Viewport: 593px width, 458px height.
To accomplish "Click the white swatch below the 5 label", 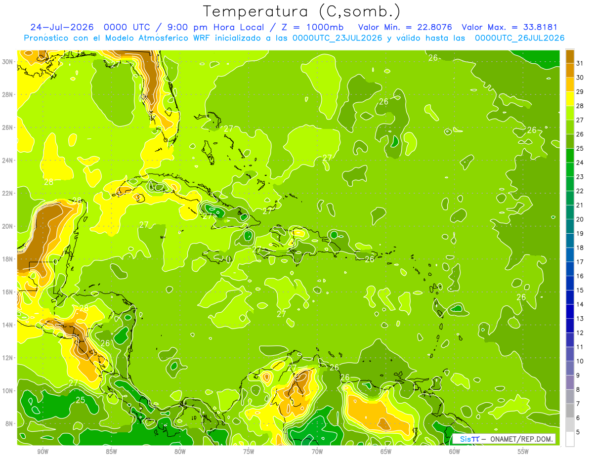I will tap(570, 439).
